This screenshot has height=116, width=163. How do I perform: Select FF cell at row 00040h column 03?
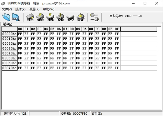[x=40, y=53]
